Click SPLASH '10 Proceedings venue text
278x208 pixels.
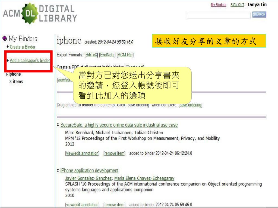tap(163, 187)
